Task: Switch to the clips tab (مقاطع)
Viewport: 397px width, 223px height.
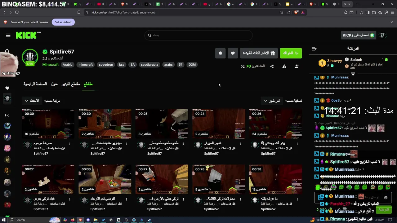Action: 88,84
